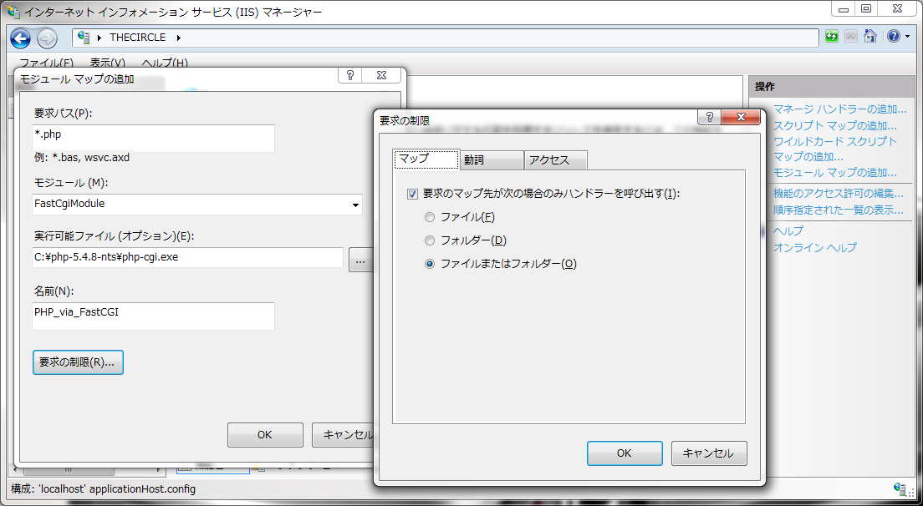
Task: Select the ファイル(F) radio option
Action: [430, 217]
